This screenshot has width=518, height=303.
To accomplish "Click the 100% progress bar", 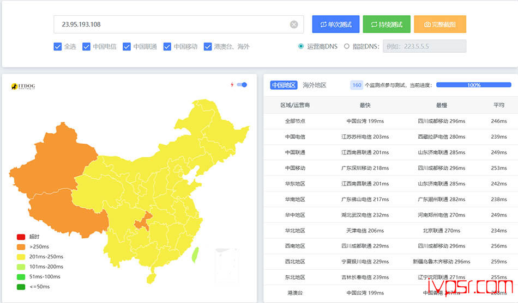I will pyautogui.click(x=474, y=85).
